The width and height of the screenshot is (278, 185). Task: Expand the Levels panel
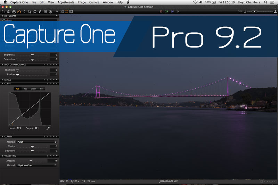click(x=2, y=80)
